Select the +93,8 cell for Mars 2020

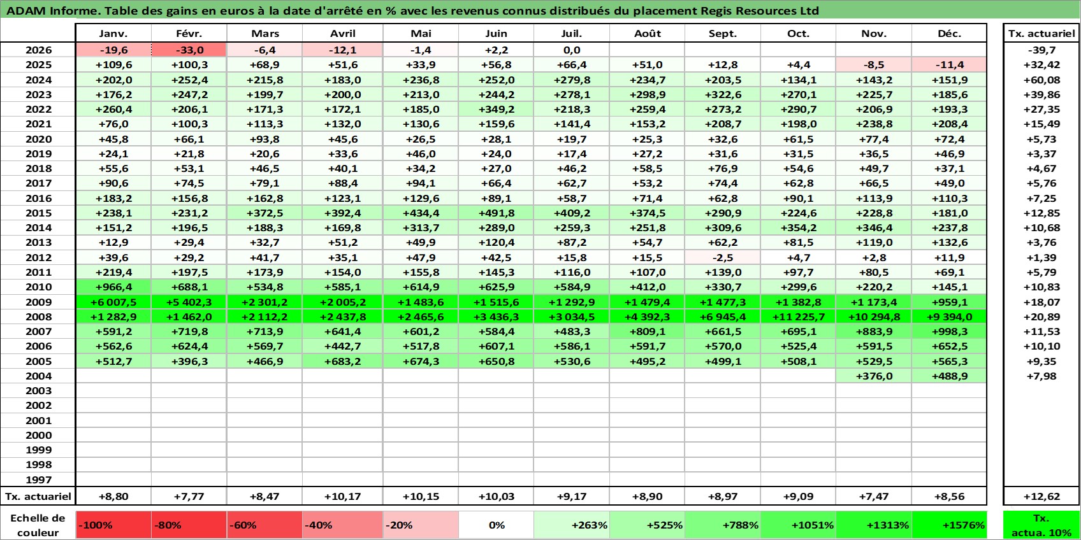point(265,139)
